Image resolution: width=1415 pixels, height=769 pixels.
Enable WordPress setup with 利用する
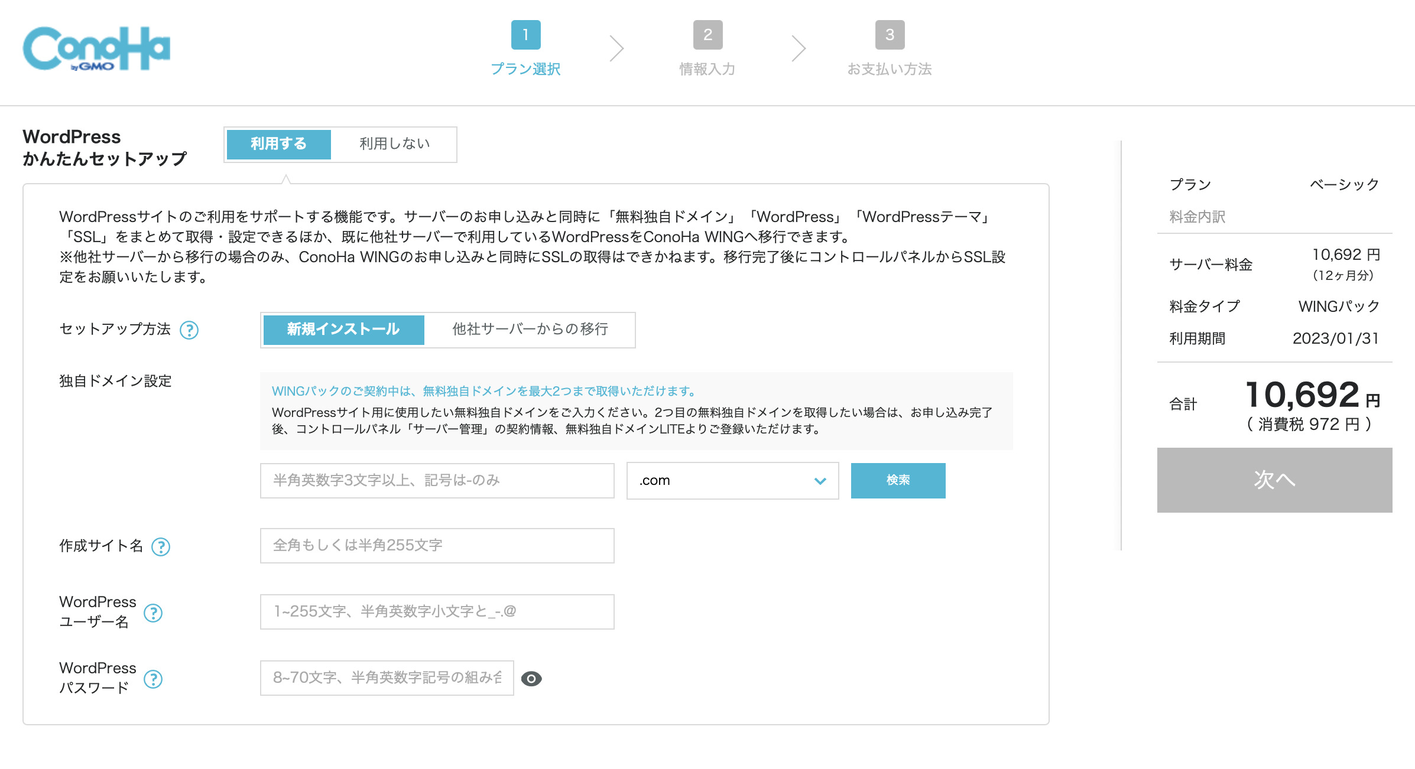click(x=278, y=144)
